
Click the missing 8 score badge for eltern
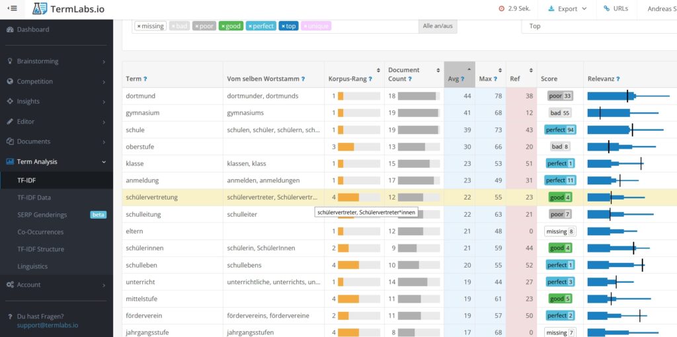[x=560, y=231]
